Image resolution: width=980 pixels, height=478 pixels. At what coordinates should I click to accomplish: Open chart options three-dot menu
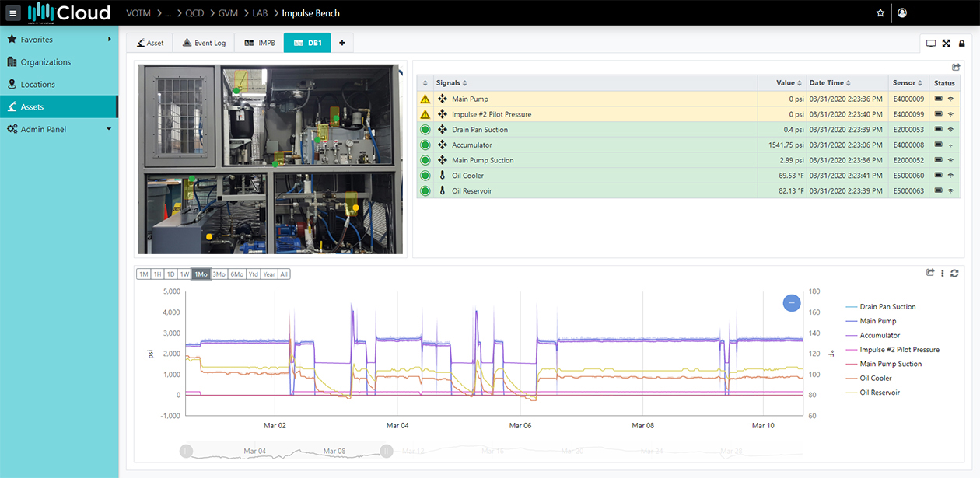[943, 273]
